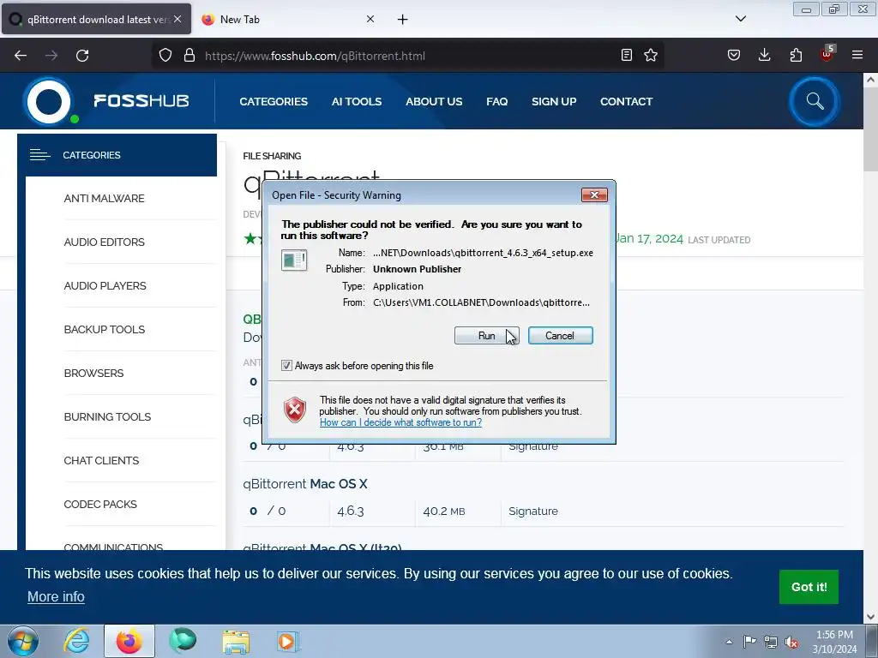Image resolution: width=878 pixels, height=658 pixels.
Task: Cancel the Open File security warning
Action: click(x=560, y=336)
